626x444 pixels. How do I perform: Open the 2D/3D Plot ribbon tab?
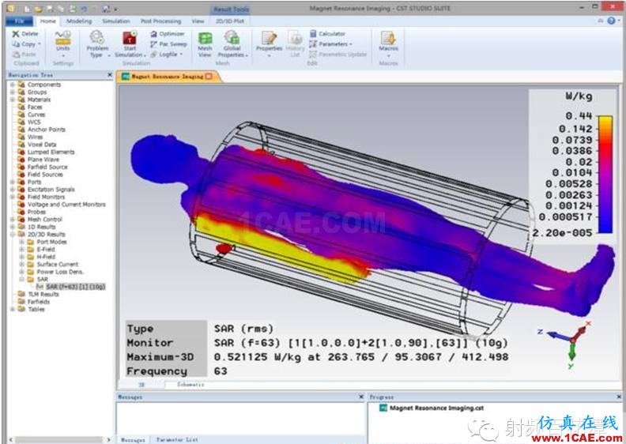[230, 21]
